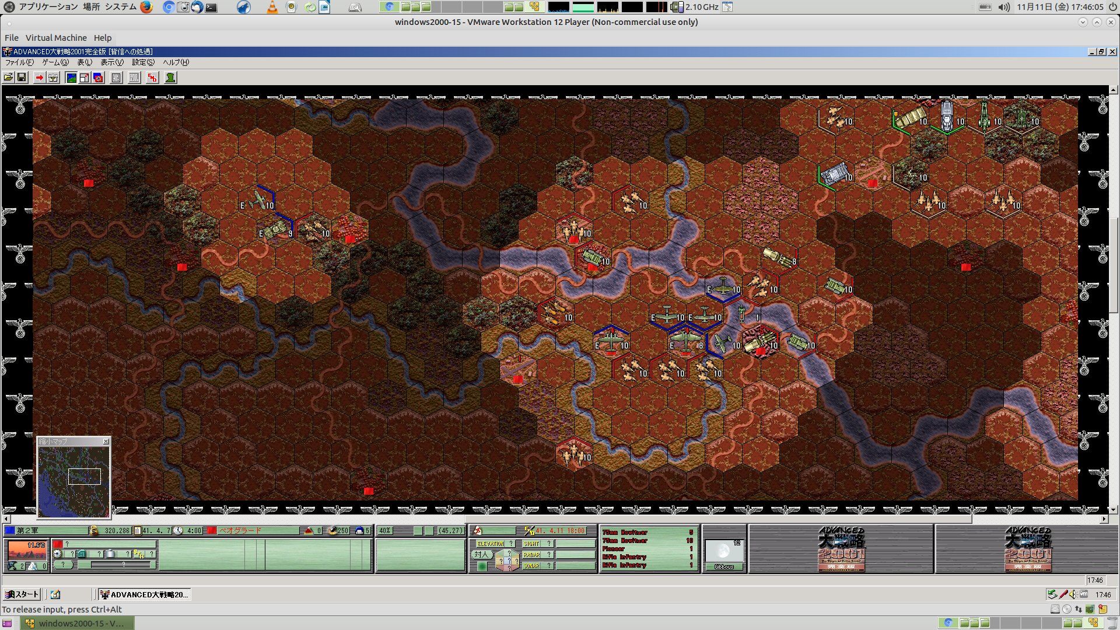Click the SIGHT label in status panel
The width and height of the screenshot is (1120, 630).
coord(531,544)
